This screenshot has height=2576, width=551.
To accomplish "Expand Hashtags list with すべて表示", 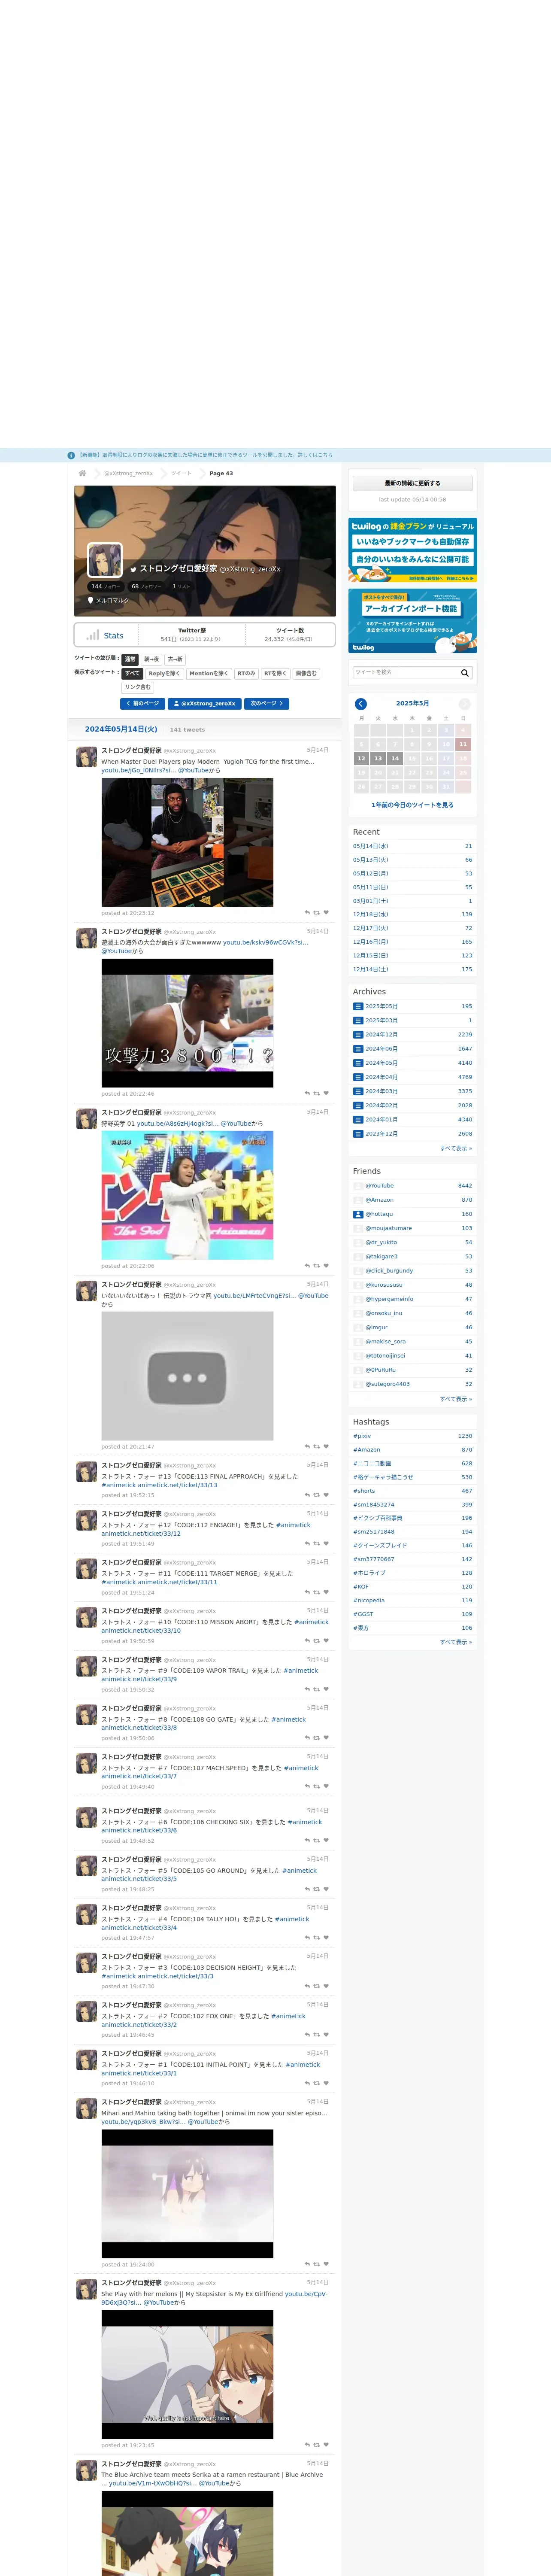I will tap(456, 1642).
